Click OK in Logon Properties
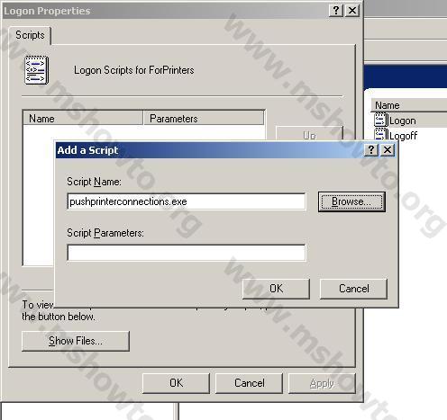 coord(176,383)
